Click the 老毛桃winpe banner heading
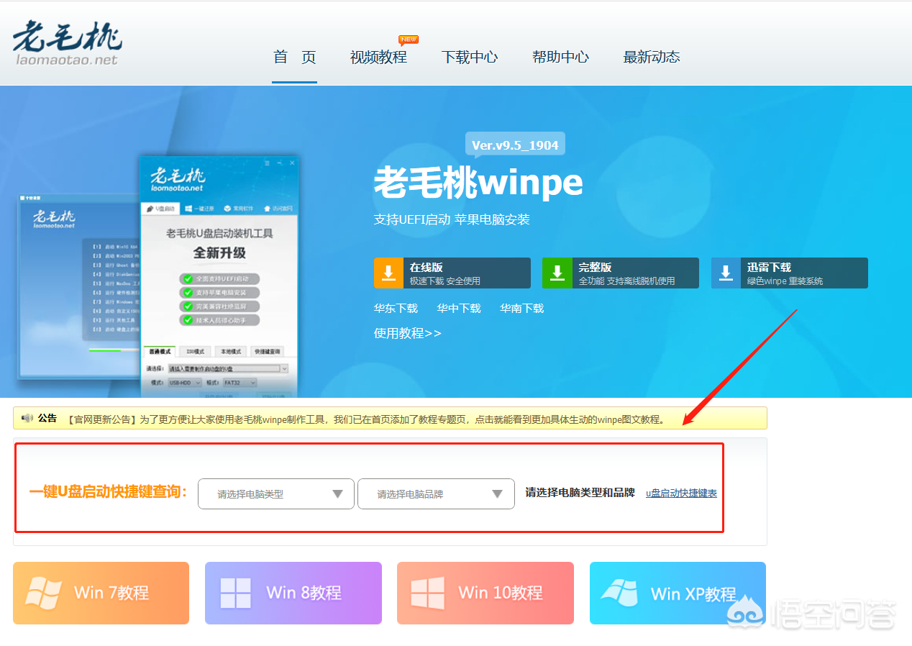 pyautogui.click(x=478, y=183)
